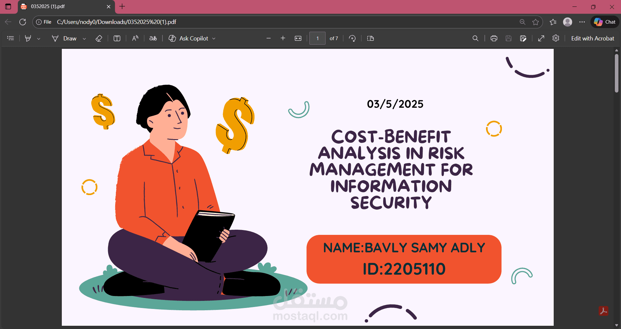Screen dimensions: 621x329
Task: Click the page number input field
Action: coord(317,38)
